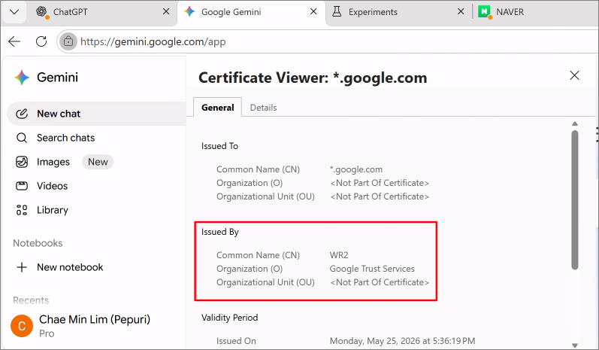
Task: Click the New chat pencil icon
Action: tap(22, 114)
